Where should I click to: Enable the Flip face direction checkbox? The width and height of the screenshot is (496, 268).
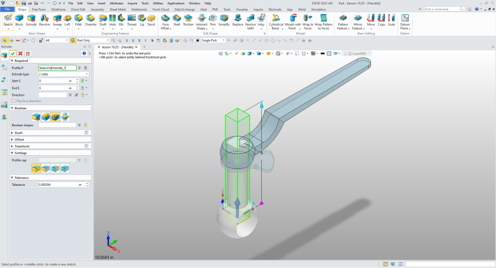(x=13, y=101)
